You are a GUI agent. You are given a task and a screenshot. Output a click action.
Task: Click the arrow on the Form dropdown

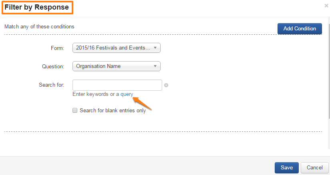tap(155, 48)
